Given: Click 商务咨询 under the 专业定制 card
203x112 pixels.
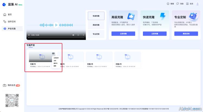Looking at the screenshot, I should (x=186, y=34).
